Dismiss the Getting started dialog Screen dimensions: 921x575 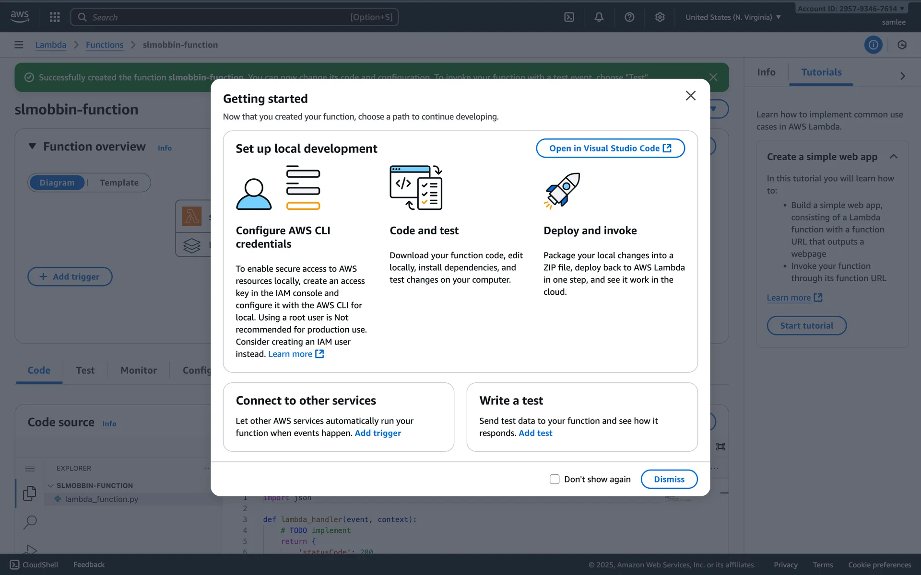pos(669,479)
